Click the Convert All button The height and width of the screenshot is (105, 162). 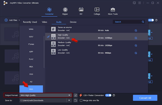pyautogui.click(x=145, y=98)
